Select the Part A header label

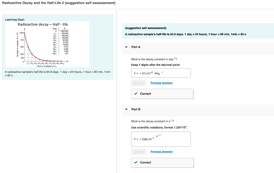pyautogui.click(x=136, y=47)
